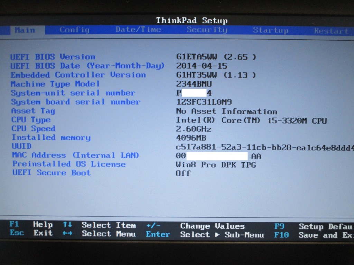The height and width of the screenshot is (265, 354).
Task: Click the +/- Change Values hint
Action: pos(196,226)
